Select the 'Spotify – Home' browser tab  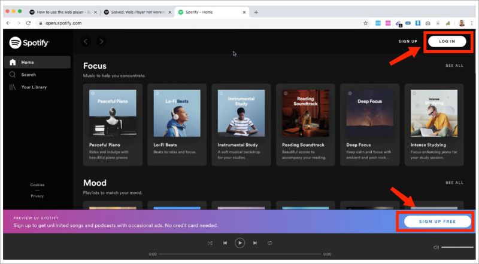point(212,12)
